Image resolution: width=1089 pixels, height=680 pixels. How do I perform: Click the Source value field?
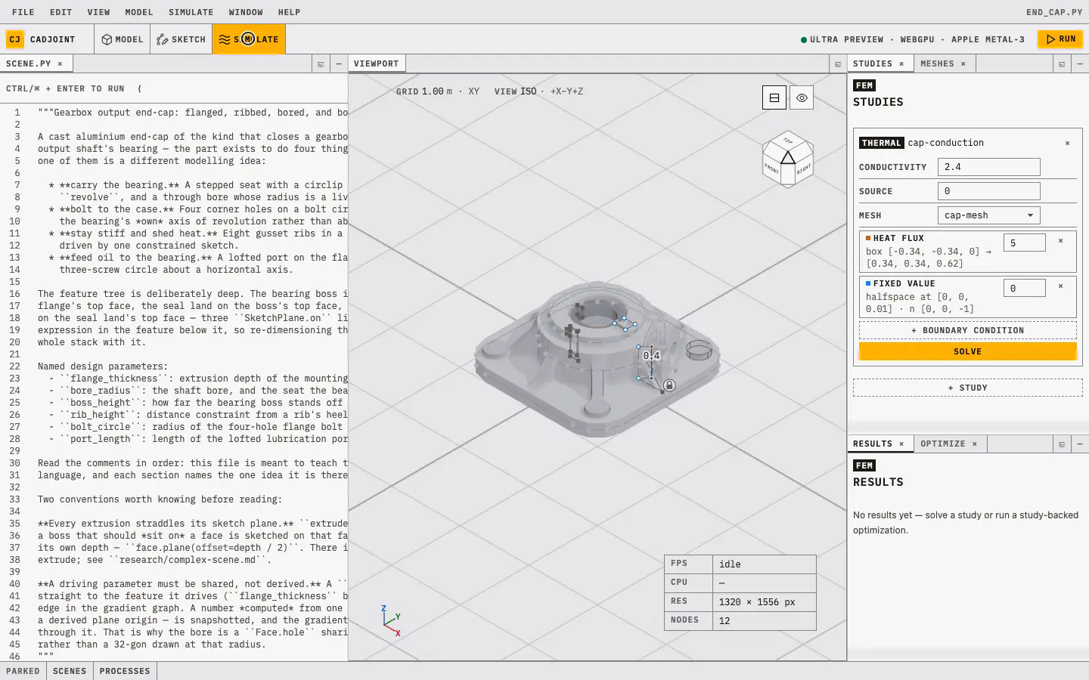[988, 191]
